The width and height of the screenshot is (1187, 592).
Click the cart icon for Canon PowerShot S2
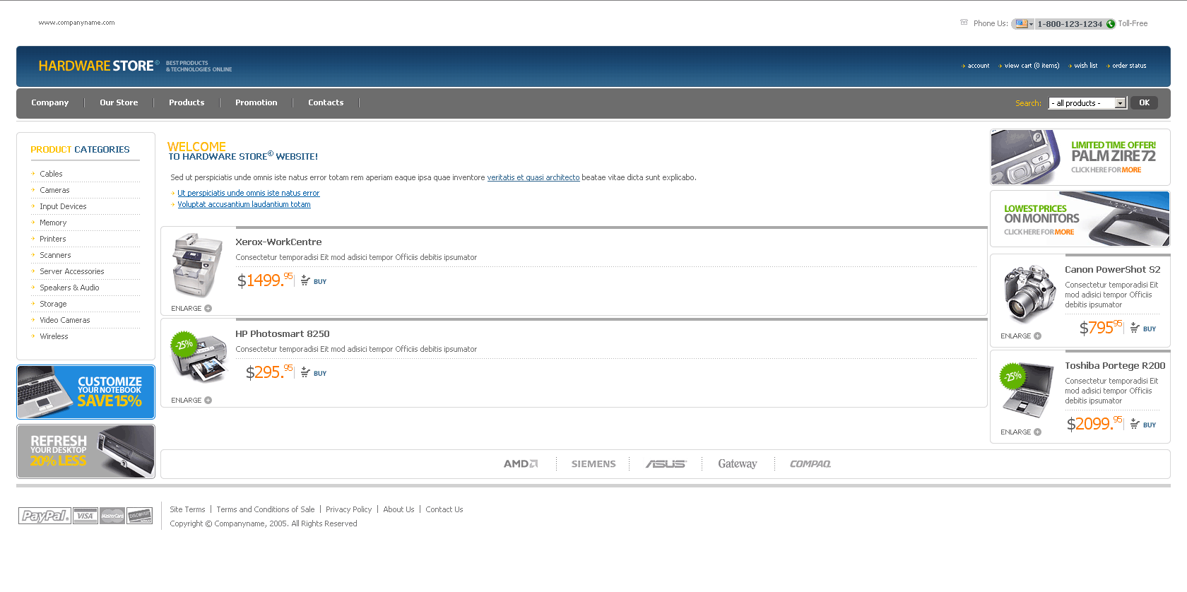point(1135,328)
